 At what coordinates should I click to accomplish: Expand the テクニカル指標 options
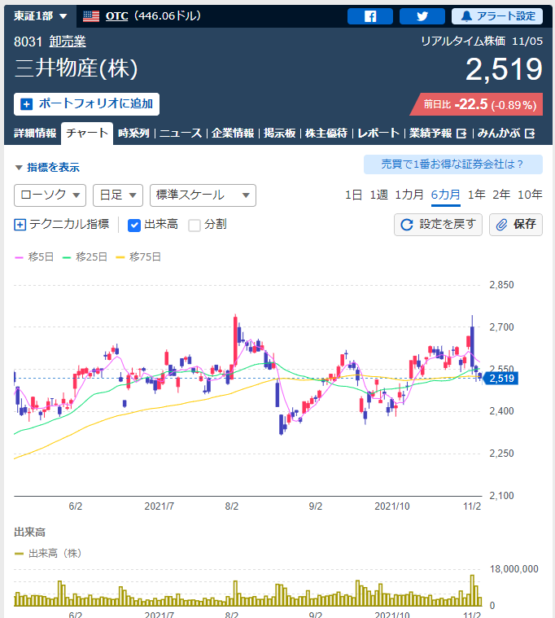pos(62,224)
